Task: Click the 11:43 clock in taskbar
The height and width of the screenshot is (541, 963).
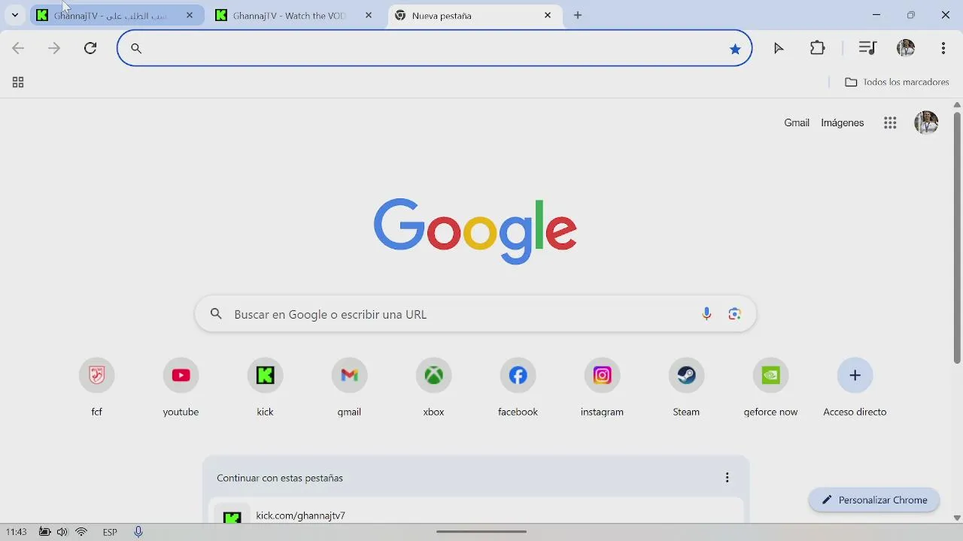Action: pyautogui.click(x=17, y=532)
